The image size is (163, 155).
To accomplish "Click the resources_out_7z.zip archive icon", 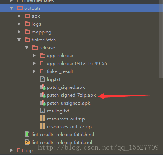I will 42,126.
